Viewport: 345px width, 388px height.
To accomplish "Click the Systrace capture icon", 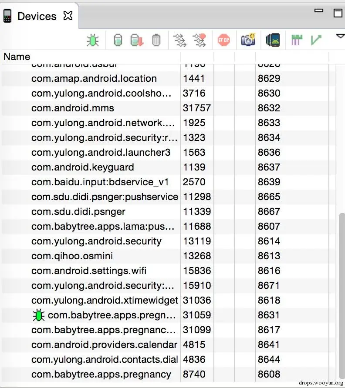I will click(297, 40).
